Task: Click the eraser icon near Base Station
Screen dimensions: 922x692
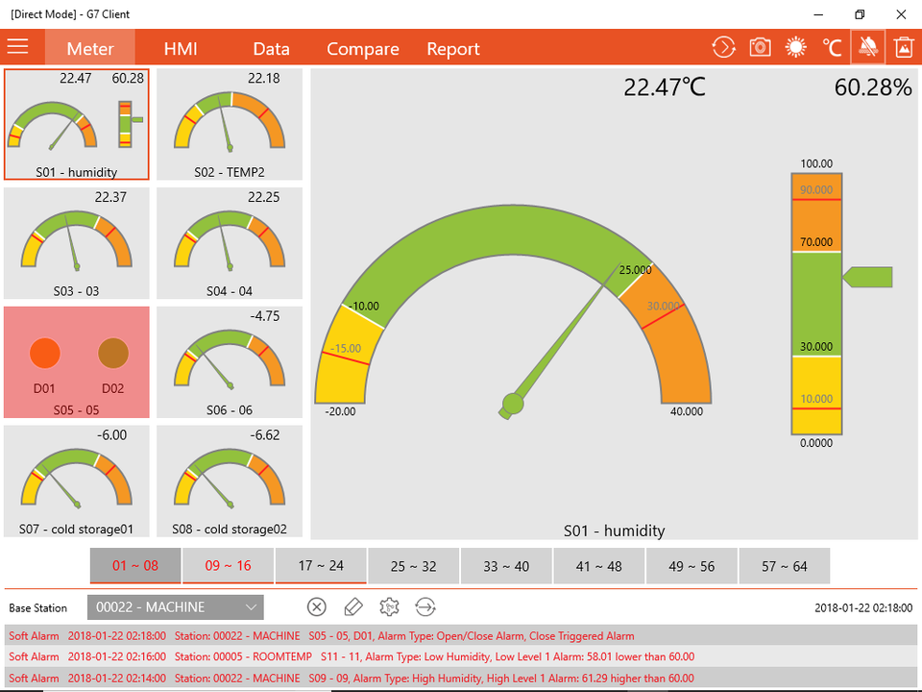Action: tap(352, 606)
